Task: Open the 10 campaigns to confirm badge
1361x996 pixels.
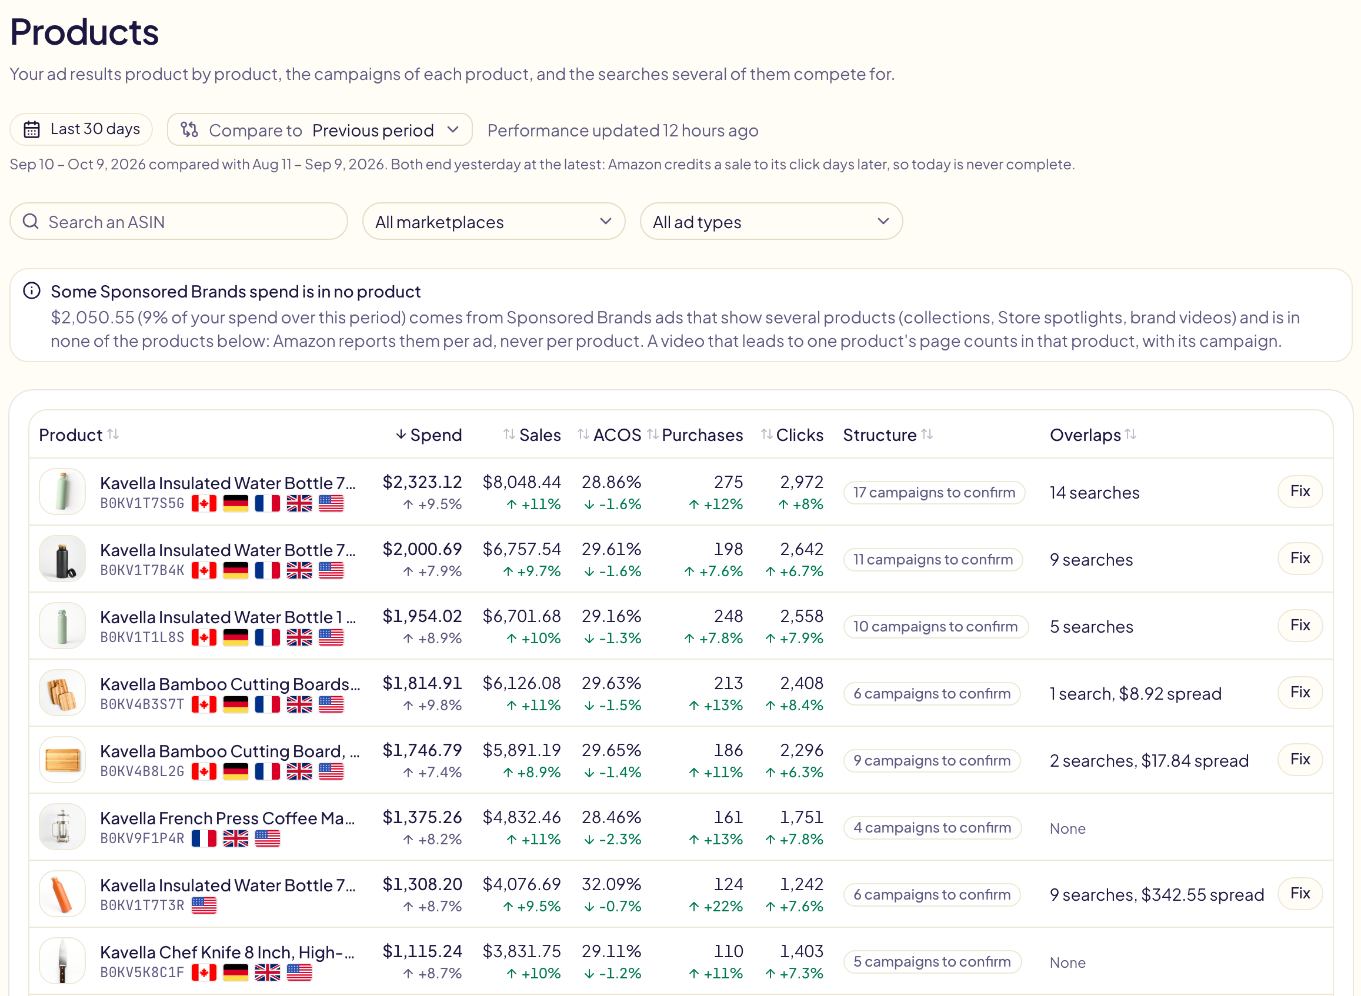Action: pyautogui.click(x=935, y=626)
